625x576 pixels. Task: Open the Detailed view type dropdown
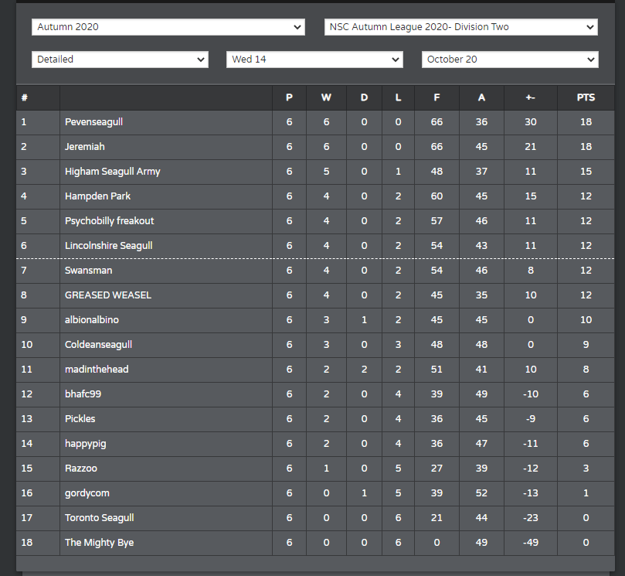pos(120,60)
